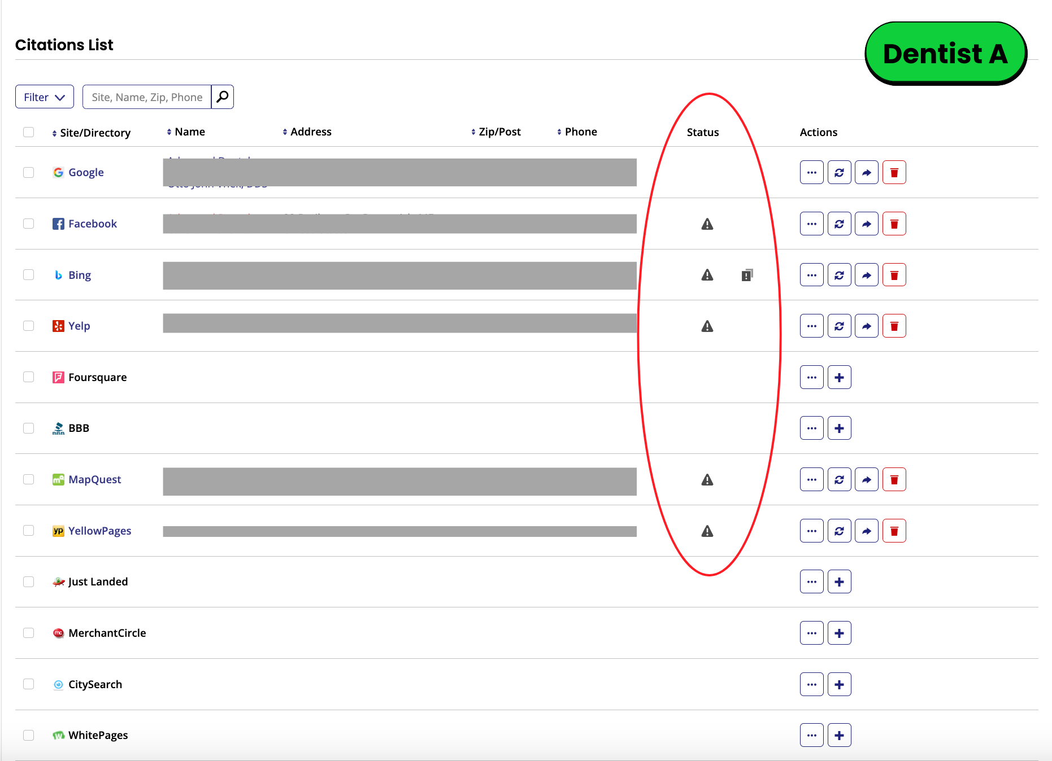Click the warning status icon for Yelp
The height and width of the screenshot is (761, 1052).
coord(707,326)
